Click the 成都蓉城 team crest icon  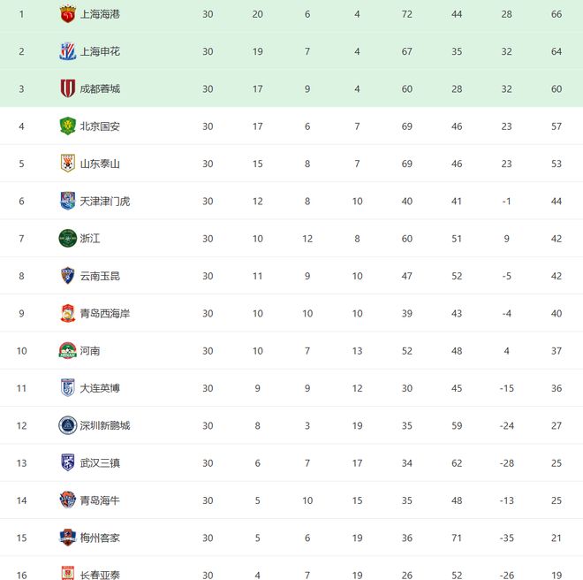(x=68, y=88)
